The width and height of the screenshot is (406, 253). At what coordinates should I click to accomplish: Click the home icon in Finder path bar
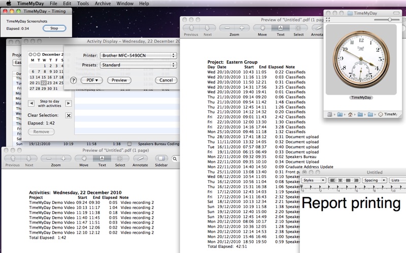point(350,114)
